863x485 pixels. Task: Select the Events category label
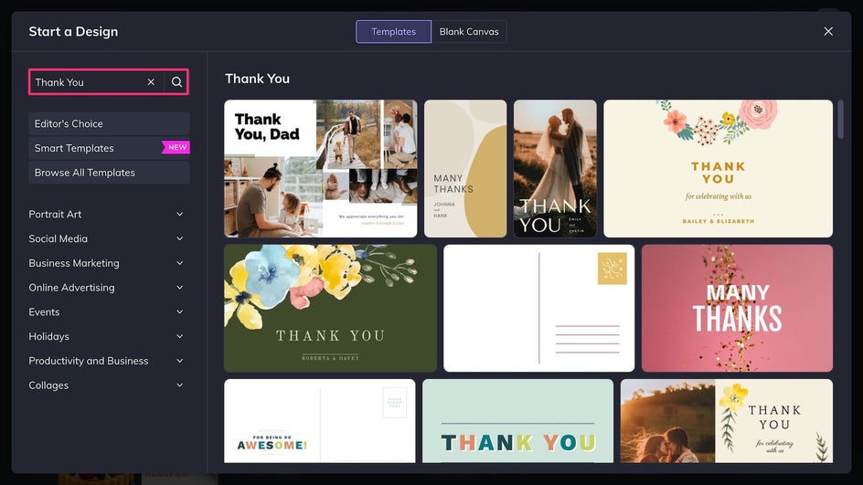[44, 311]
